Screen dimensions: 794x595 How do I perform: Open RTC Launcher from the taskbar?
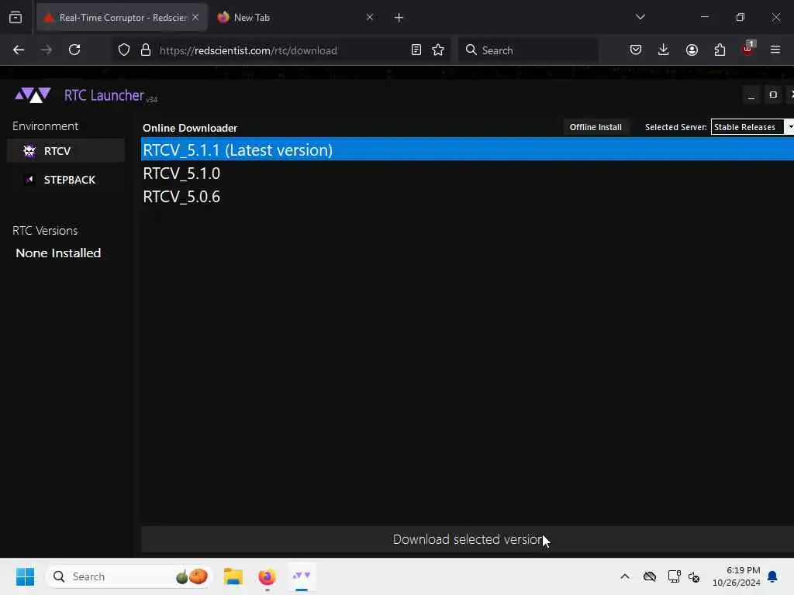point(302,576)
